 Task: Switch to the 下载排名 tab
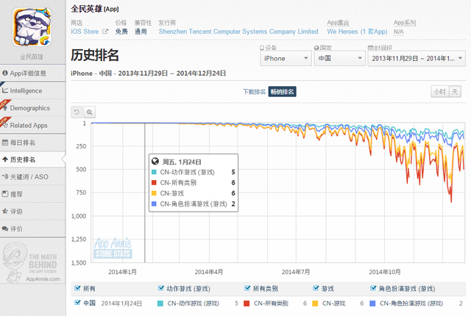(x=254, y=92)
